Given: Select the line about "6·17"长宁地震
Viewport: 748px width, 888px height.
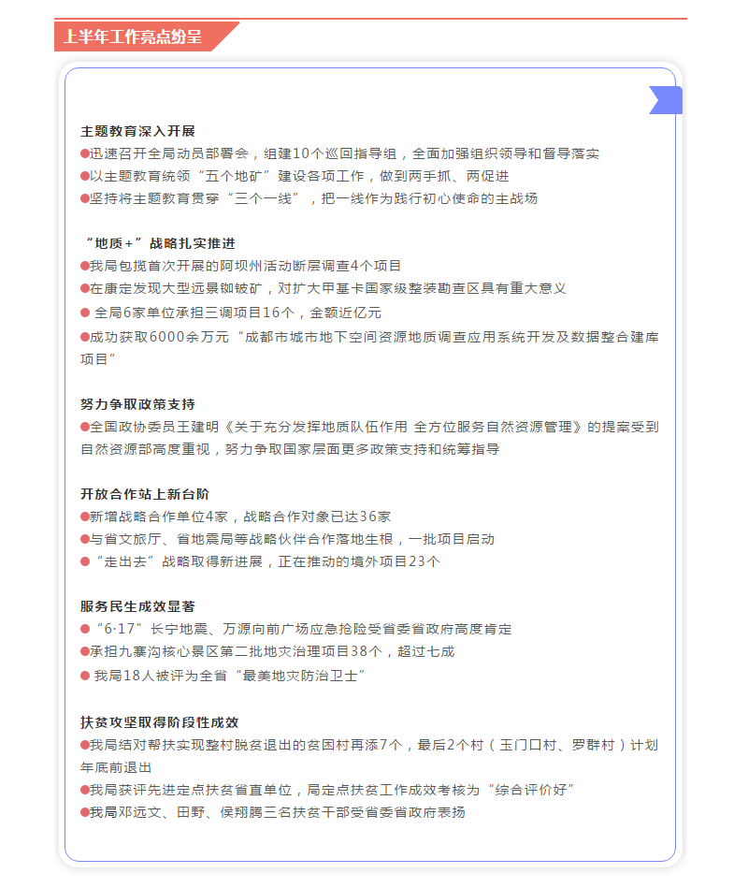Looking at the screenshot, I should [295, 629].
